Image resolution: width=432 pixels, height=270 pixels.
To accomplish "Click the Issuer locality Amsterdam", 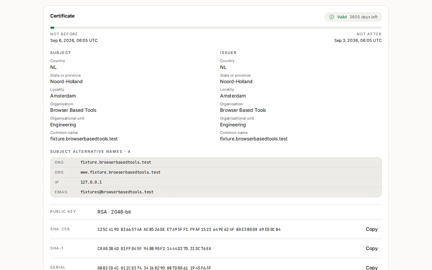I will tap(233, 96).
